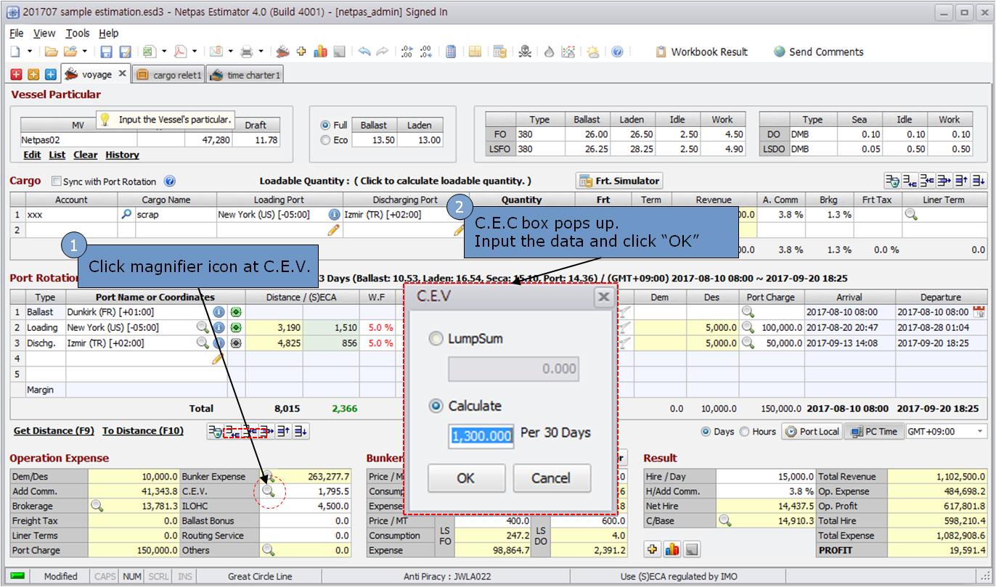Save the estimation using the floppy disk icon
996x587 pixels.
click(106, 52)
